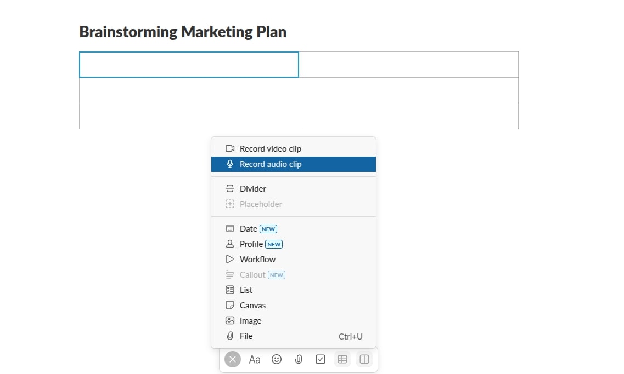Click the bottom-left table cell
Screen dimensions: 624x374
point(189,116)
